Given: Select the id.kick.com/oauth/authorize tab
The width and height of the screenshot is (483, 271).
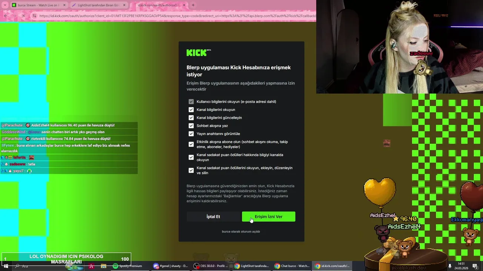Looking at the screenshot, I should tap(158, 5).
